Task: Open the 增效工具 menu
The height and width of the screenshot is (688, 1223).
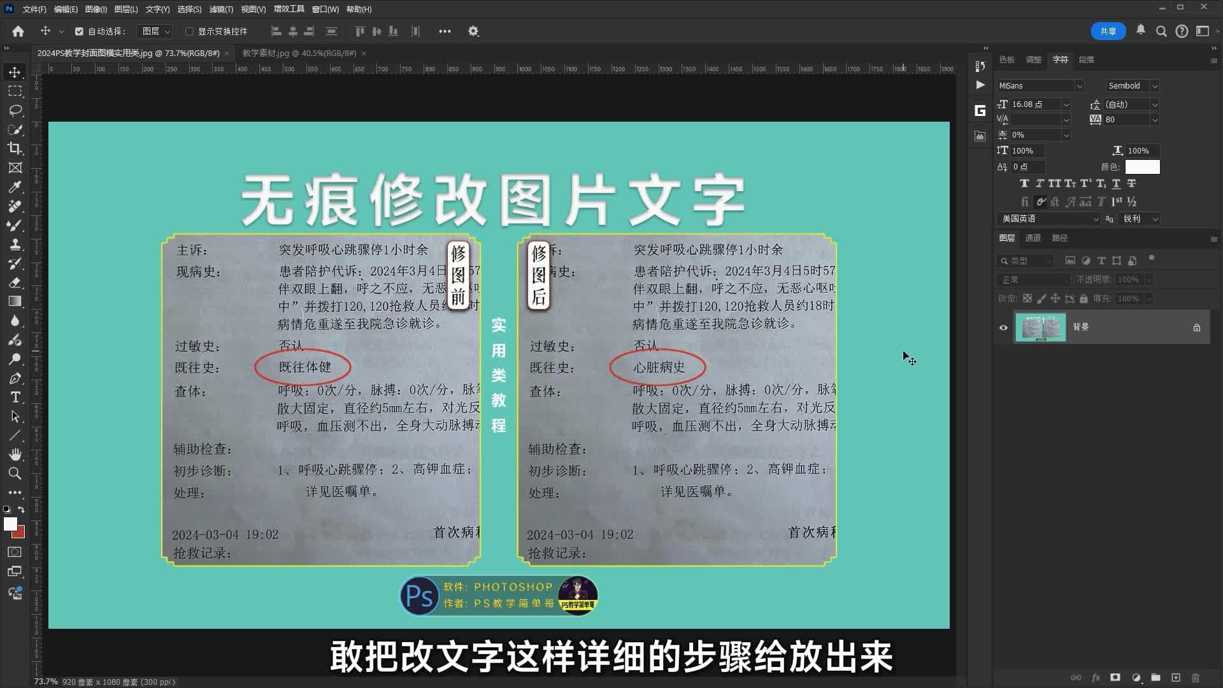Action: tap(289, 9)
